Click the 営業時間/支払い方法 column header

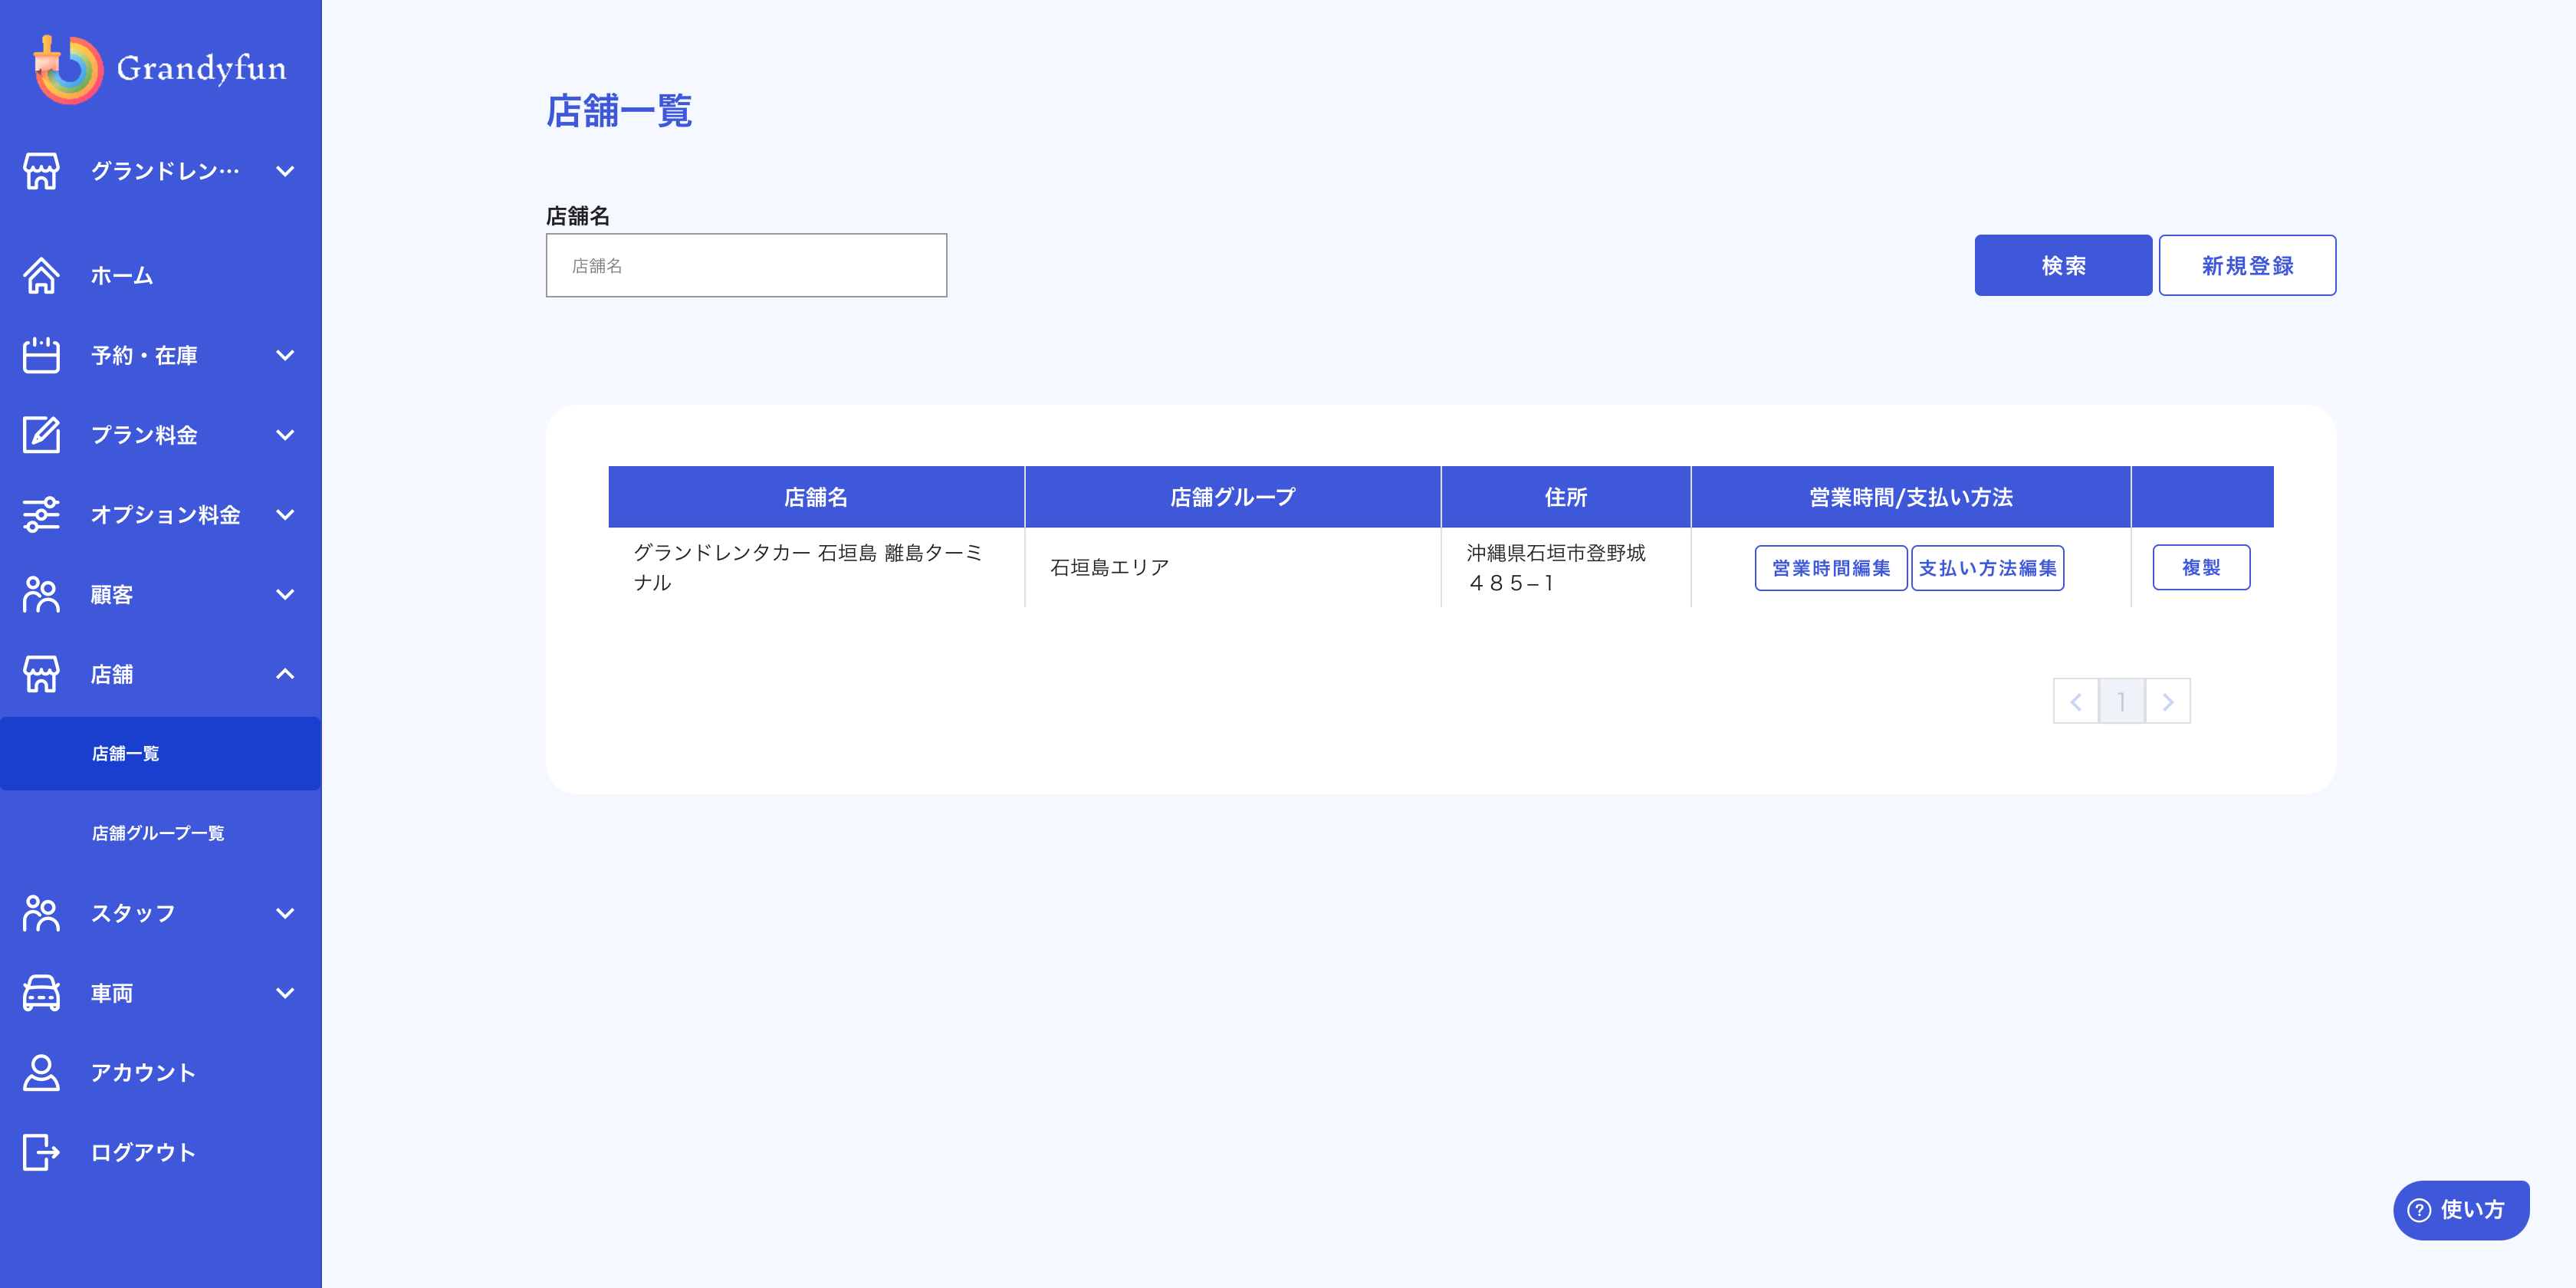[1911, 497]
